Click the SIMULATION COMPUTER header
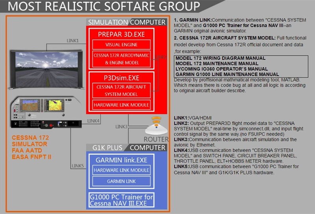 (127, 22)
